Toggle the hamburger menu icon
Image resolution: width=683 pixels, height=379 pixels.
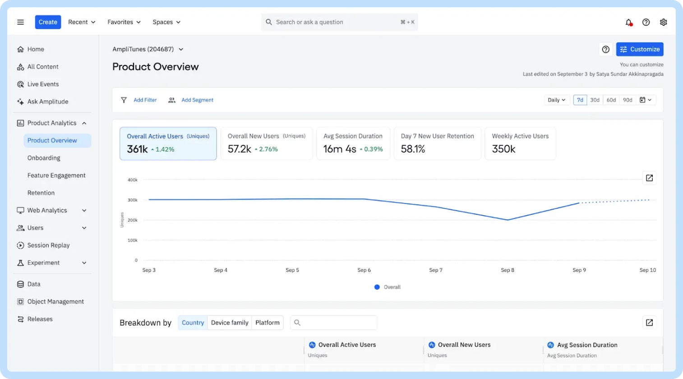click(20, 22)
